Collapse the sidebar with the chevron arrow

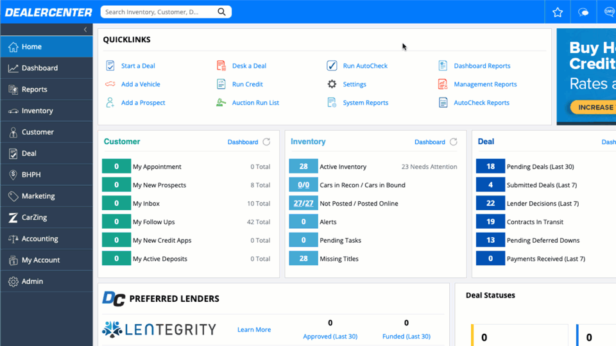click(85, 29)
